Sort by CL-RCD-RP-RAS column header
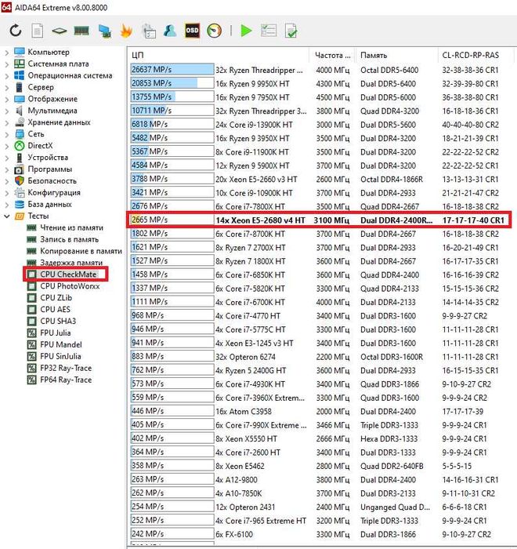The image size is (517, 549). tap(475, 56)
